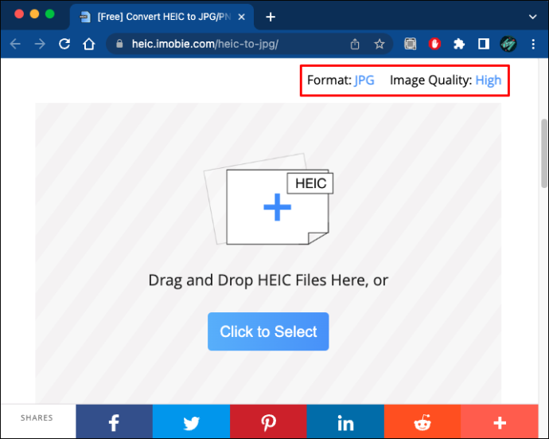Minimize the window with yellow button

coord(34,14)
